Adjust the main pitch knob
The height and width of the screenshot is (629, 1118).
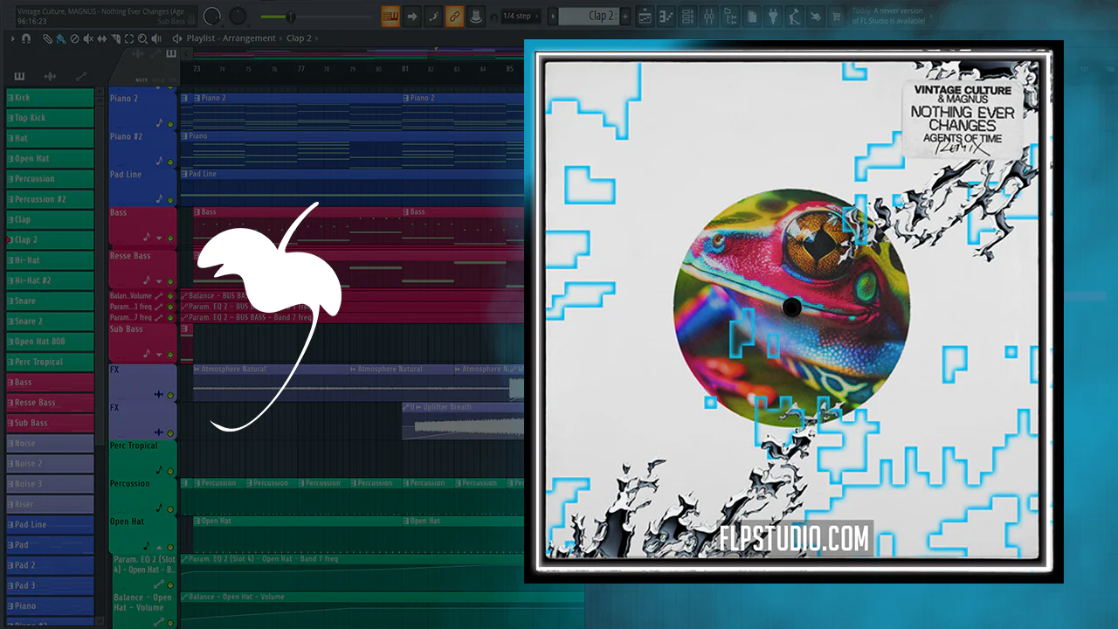238,16
